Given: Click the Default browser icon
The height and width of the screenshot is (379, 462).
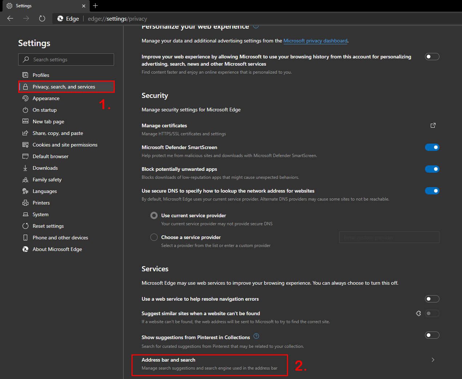Looking at the screenshot, I should pyautogui.click(x=25, y=156).
